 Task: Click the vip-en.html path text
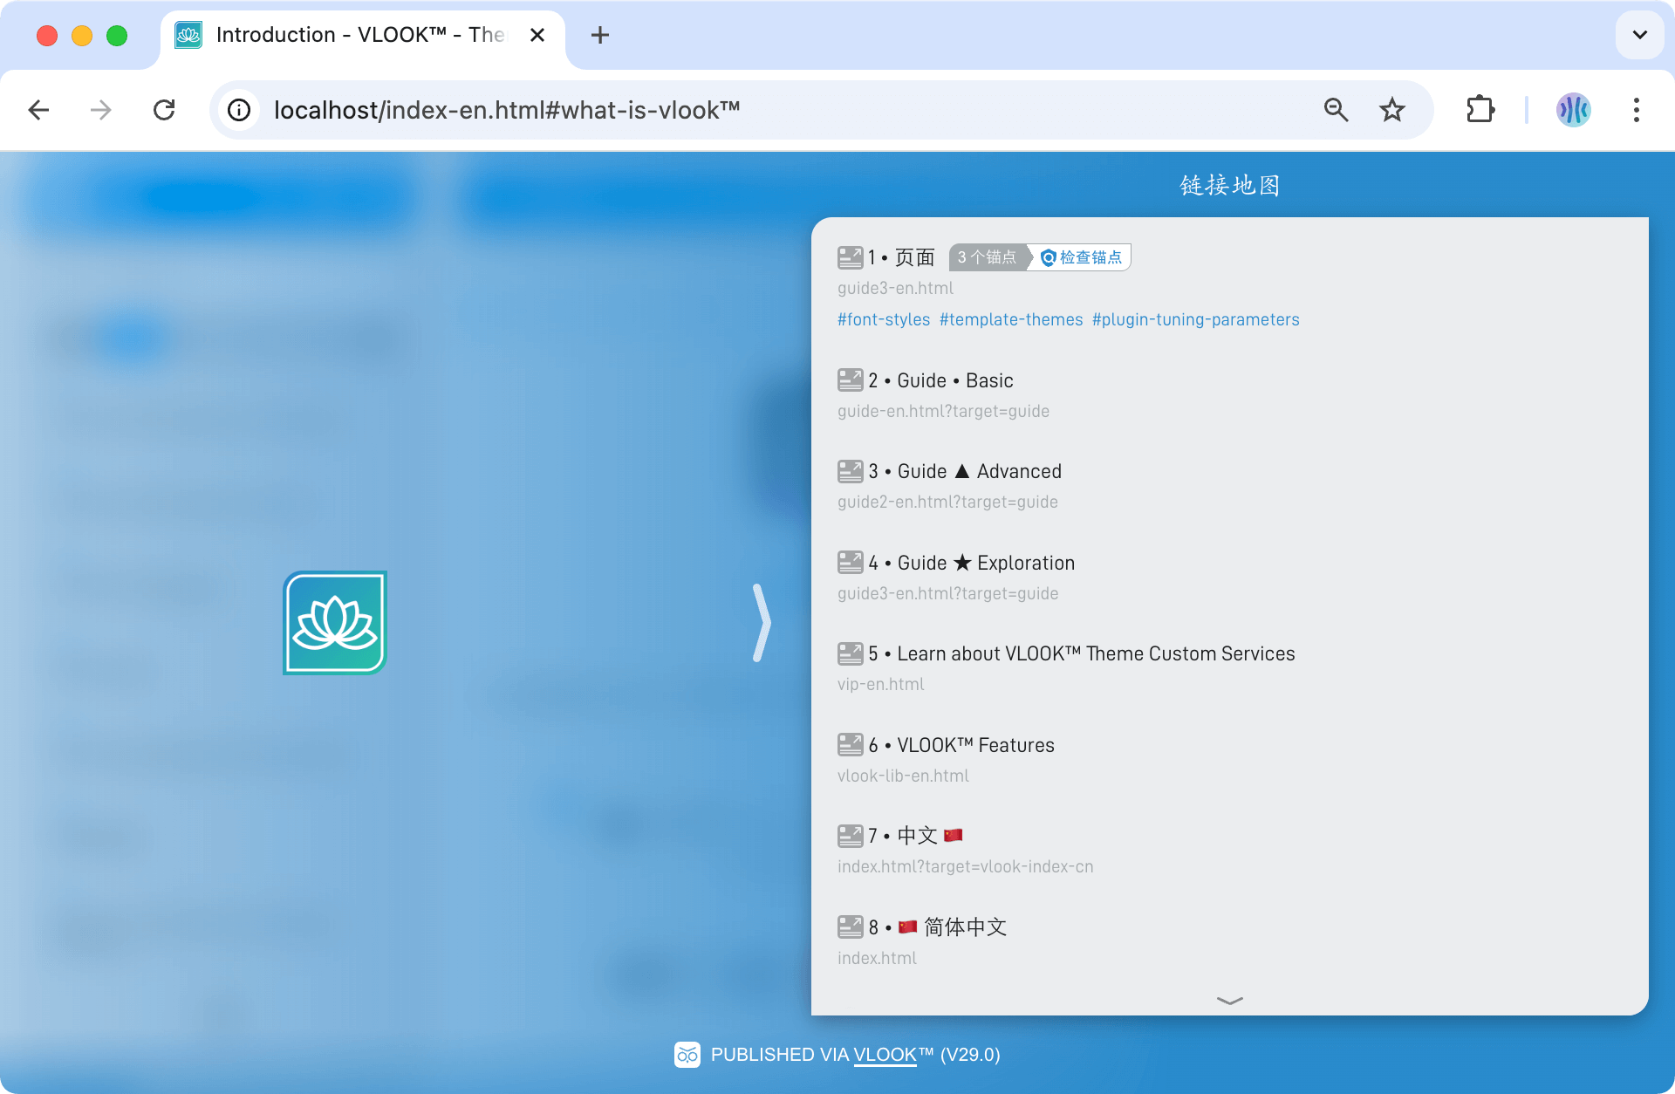pyautogui.click(x=880, y=684)
